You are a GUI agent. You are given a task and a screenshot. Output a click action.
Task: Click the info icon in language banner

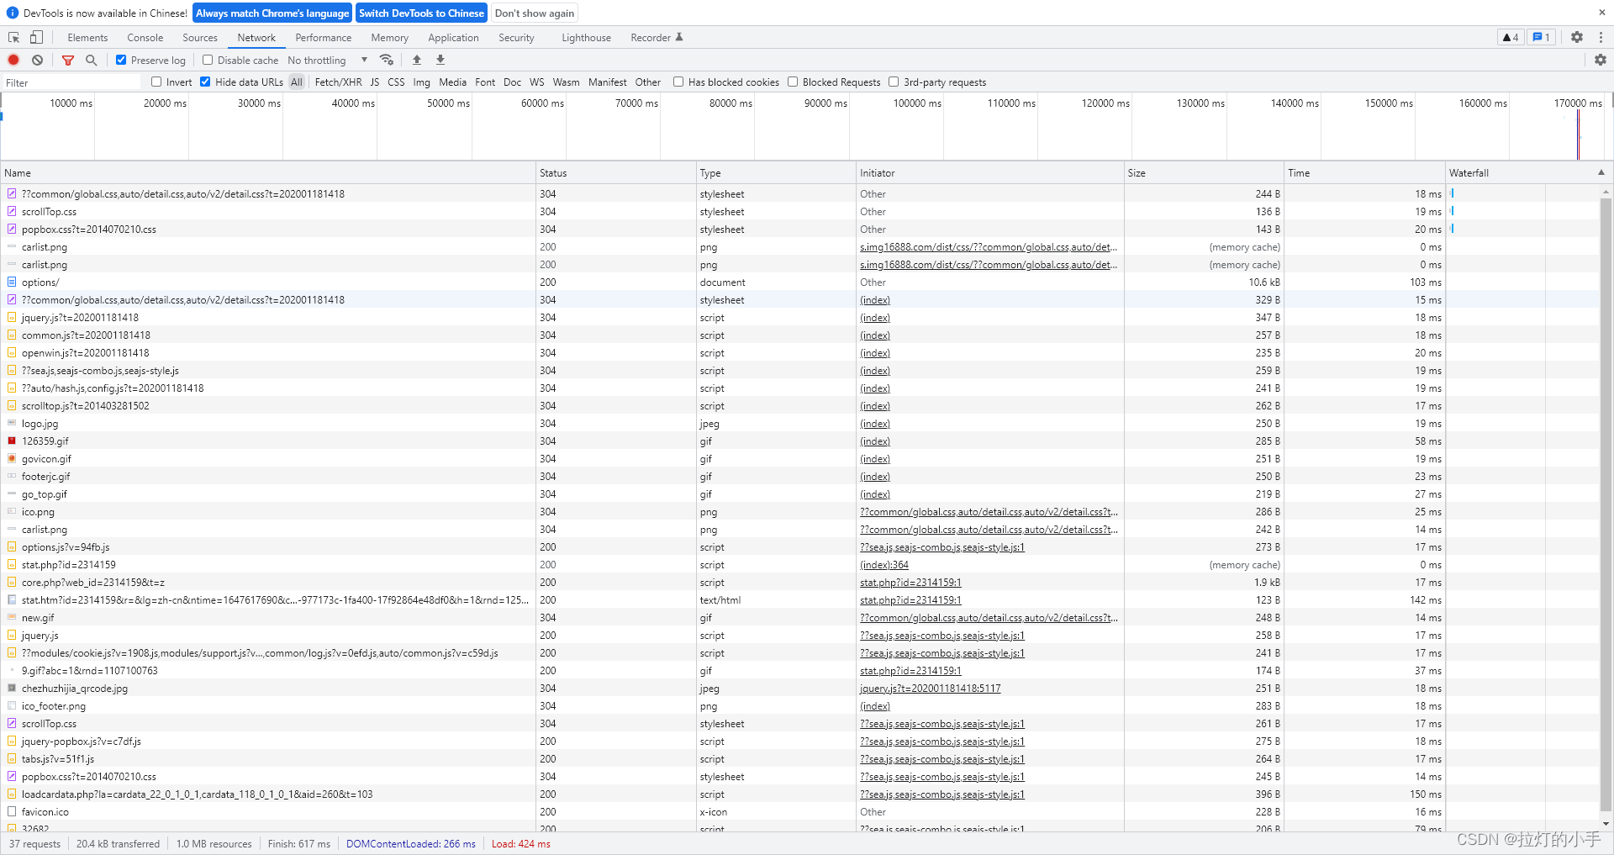point(13,13)
